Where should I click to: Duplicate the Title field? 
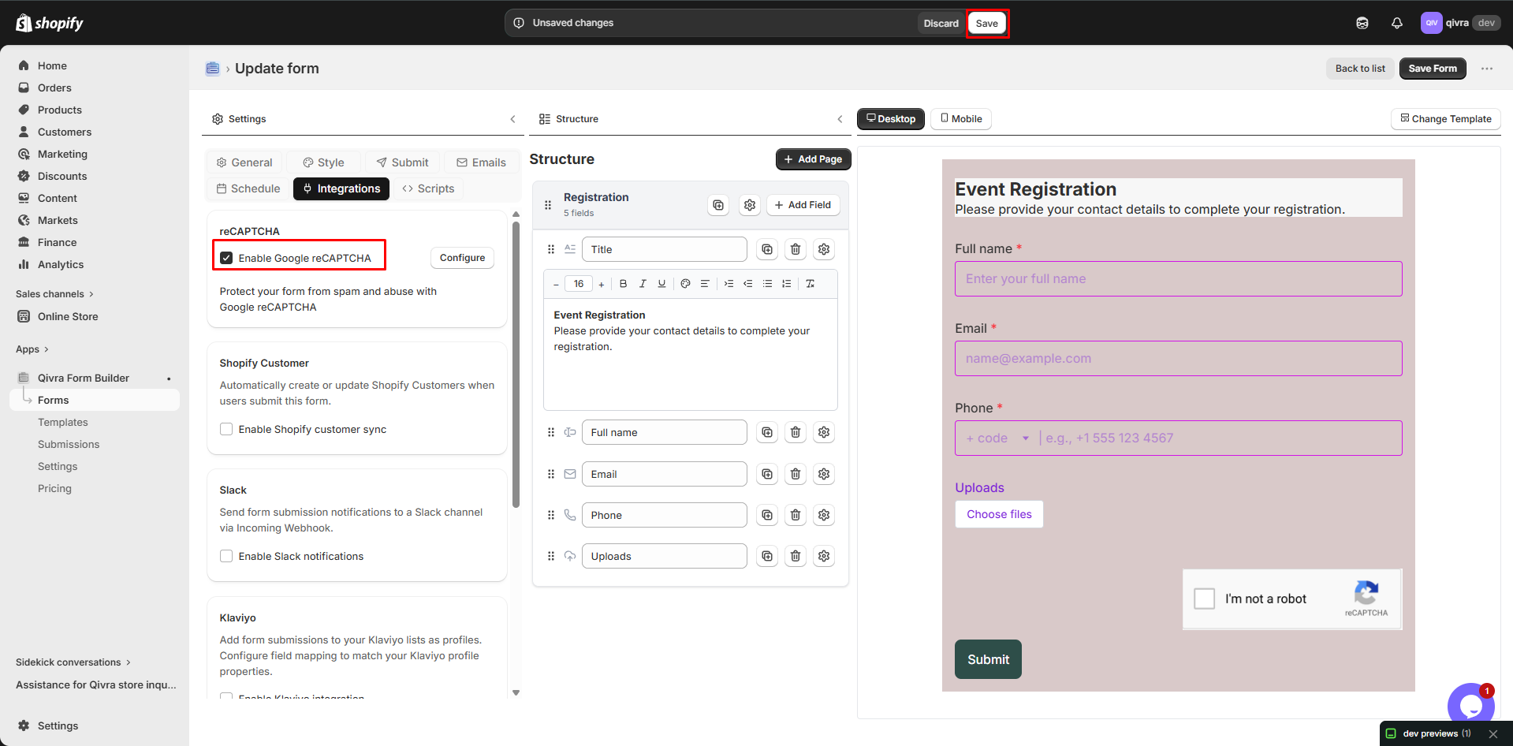coord(767,249)
